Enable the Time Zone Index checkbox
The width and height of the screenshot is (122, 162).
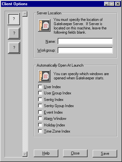40,131
